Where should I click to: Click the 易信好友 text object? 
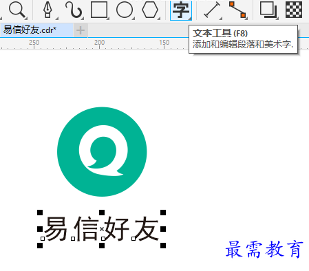click(102, 229)
